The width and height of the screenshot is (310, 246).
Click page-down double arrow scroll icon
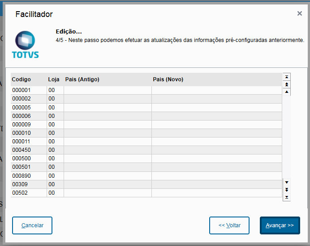tap(287, 190)
